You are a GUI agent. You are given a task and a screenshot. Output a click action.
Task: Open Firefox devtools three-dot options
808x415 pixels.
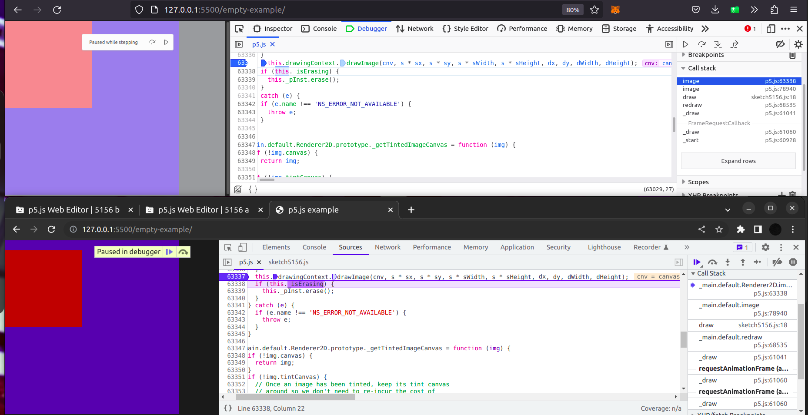click(x=785, y=29)
